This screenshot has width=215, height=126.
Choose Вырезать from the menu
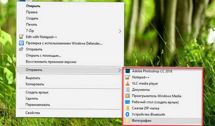point(33,78)
